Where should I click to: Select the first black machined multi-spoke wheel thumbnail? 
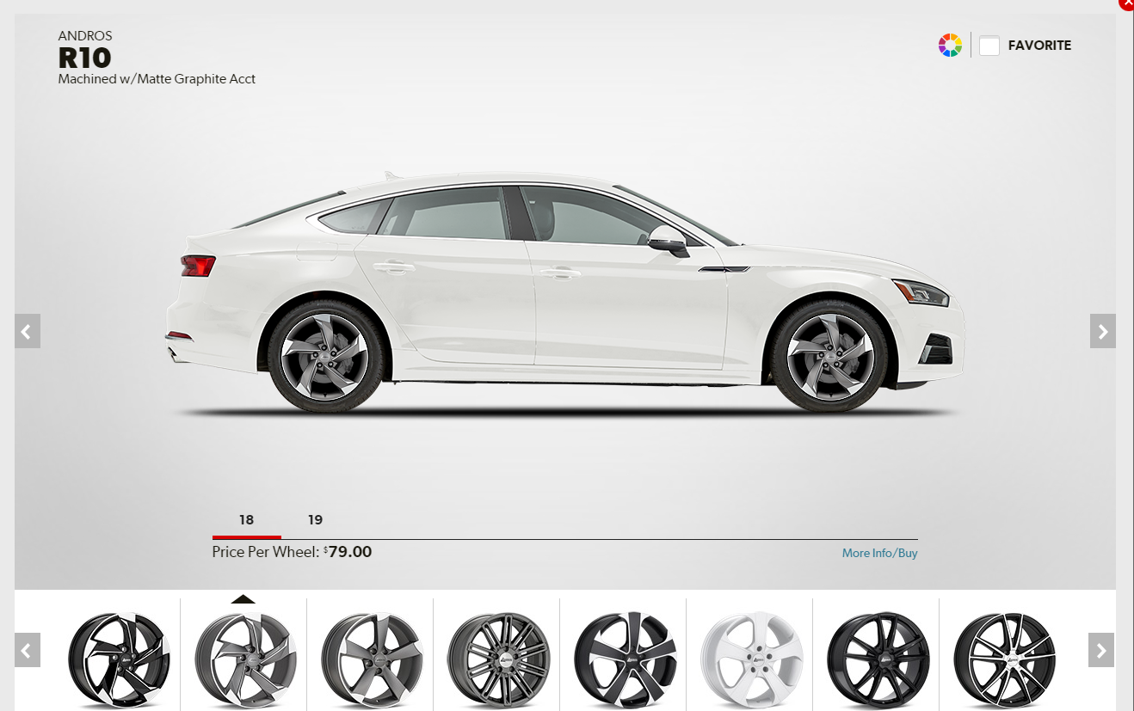coord(117,659)
